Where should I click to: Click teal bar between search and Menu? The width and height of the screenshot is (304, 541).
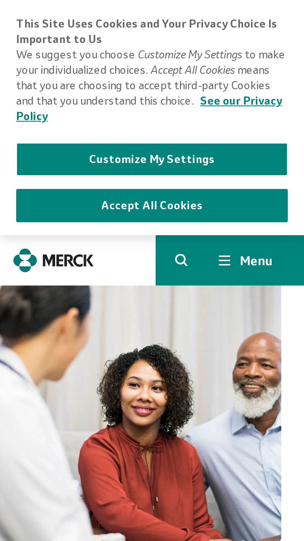coord(203,260)
